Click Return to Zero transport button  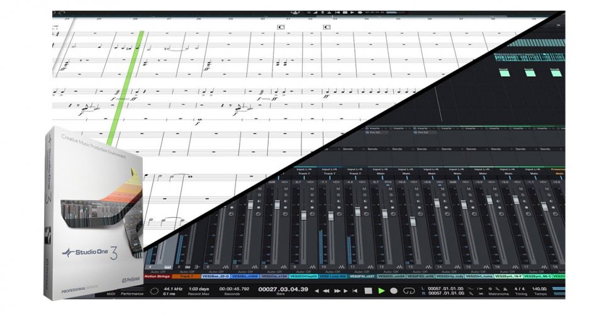[316, 291]
